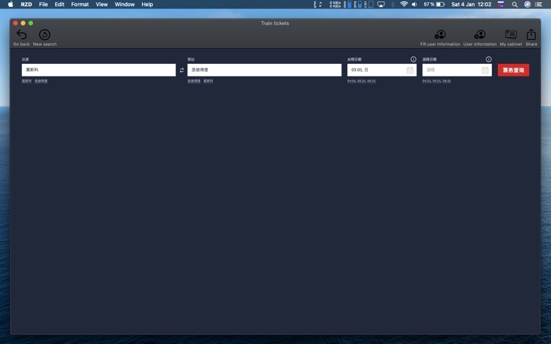
Task: Open calendar picker for departure date
Action: point(410,70)
